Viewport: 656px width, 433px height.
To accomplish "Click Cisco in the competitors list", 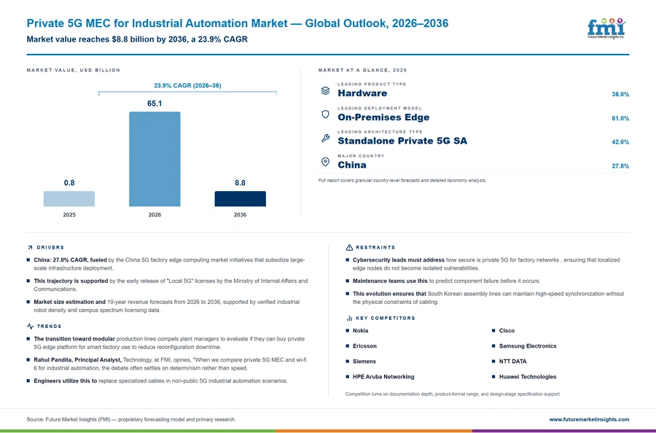I will pos(507,330).
